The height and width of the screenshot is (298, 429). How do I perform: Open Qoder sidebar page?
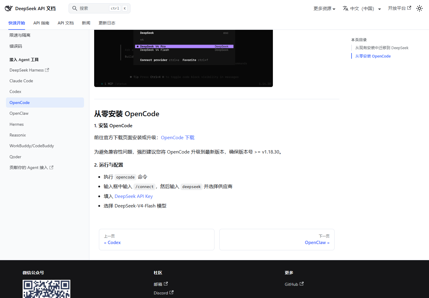pos(45,157)
